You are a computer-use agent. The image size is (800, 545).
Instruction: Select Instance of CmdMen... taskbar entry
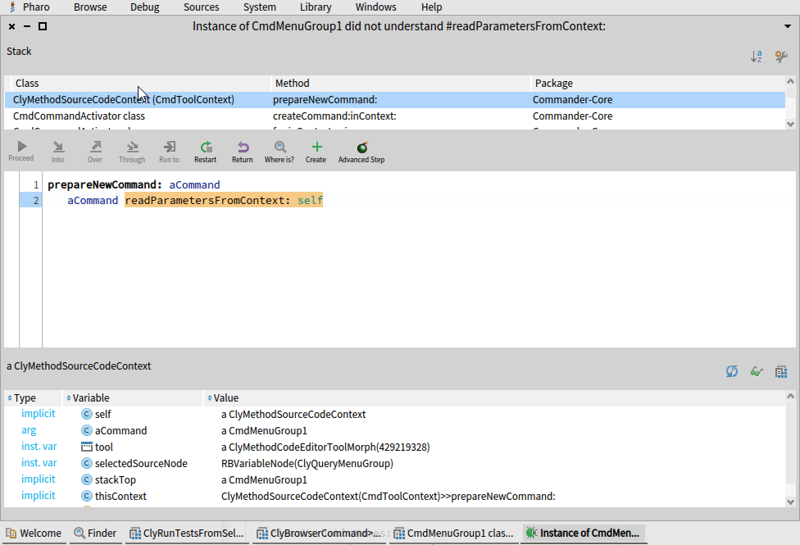583,533
